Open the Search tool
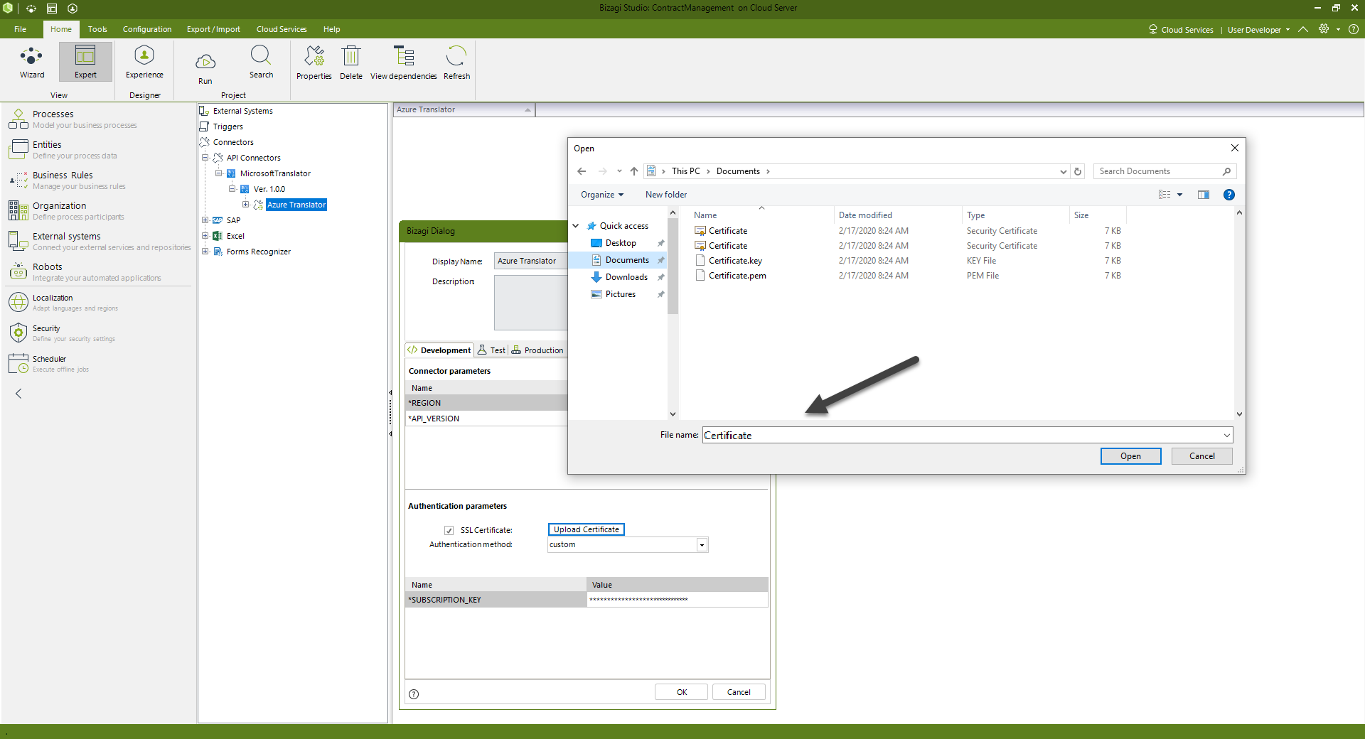The height and width of the screenshot is (739, 1365). tap(261, 62)
